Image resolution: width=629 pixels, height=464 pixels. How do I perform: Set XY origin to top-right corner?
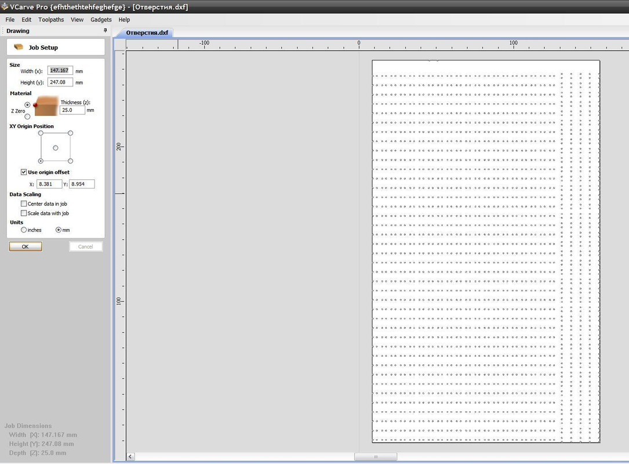pyautogui.click(x=70, y=133)
